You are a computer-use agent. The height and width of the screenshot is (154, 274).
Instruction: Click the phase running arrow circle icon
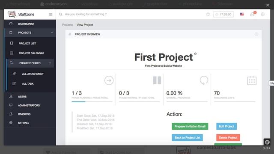pos(109,80)
